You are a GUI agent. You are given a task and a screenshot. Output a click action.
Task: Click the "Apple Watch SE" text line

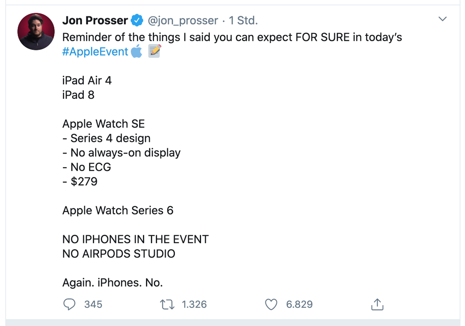pos(104,124)
